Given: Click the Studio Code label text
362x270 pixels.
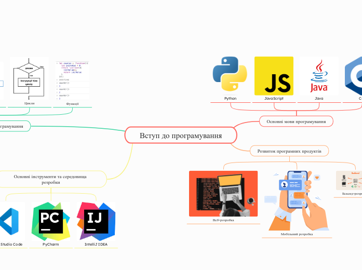Looking at the screenshot, I should [x=11, y=244].
